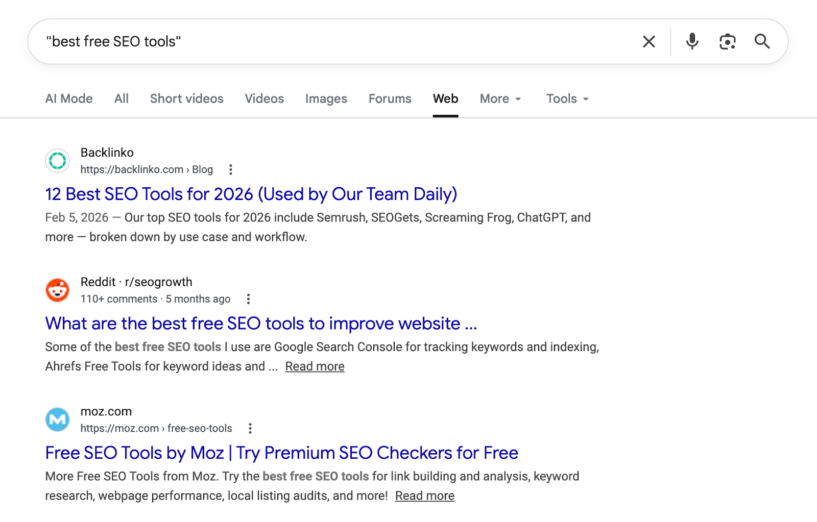The width and height of the screenshot is (817, 522).
Task: Open search by image camera icon
Action: [x=727, y=41]
